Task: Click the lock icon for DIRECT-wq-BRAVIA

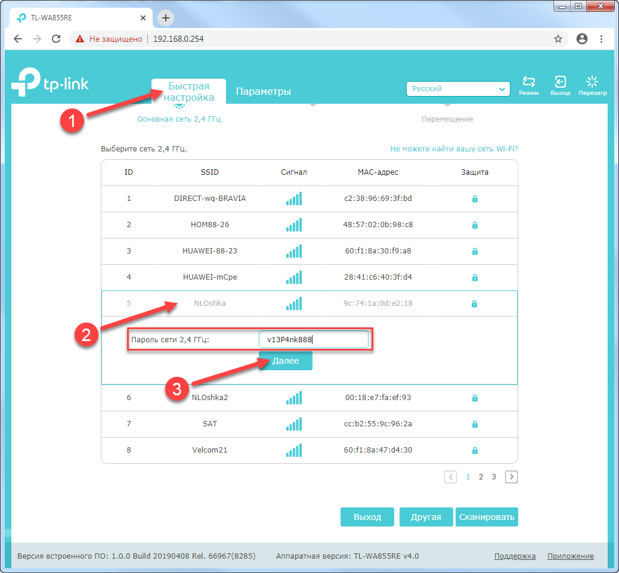Action: (475, 199)
